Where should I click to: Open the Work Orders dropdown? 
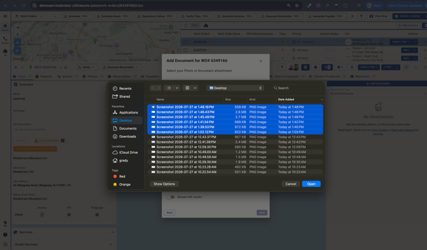point(29,17)
